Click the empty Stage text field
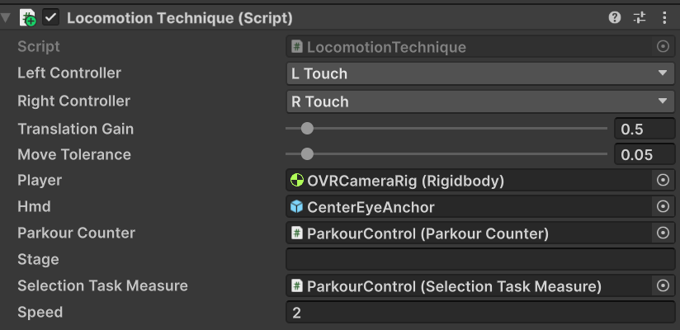Screen dimensions: 680x330 pos(480,260)
